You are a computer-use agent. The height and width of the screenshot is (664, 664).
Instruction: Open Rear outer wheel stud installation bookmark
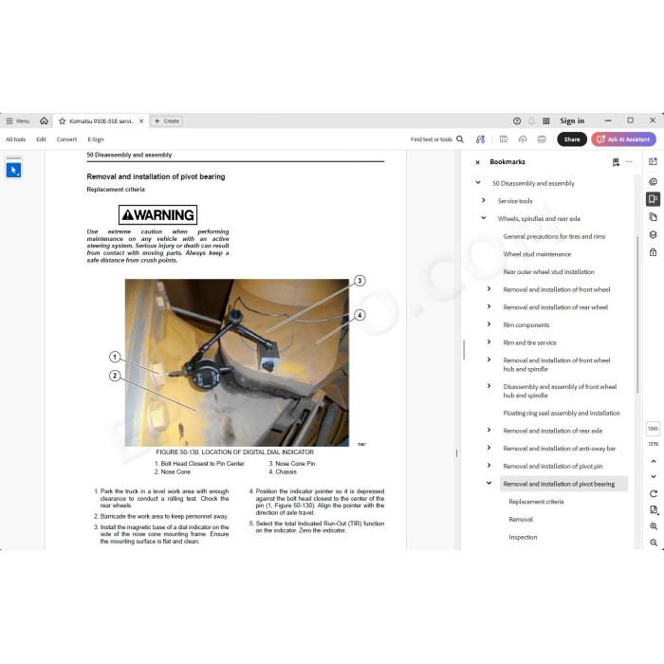tap(549, 272)
